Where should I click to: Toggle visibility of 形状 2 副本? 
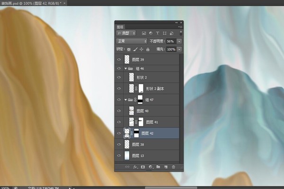[x=119, y=89]
